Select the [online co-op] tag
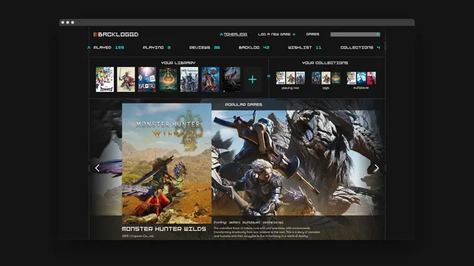This screenshot has height=266, width=474. click(273, 223)
